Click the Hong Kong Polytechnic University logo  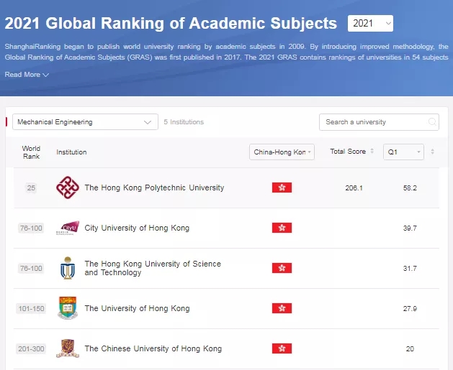tap(68, 188)
